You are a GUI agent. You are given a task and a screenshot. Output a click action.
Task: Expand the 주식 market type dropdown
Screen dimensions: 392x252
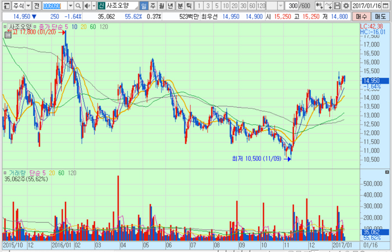tap(27, 6)
